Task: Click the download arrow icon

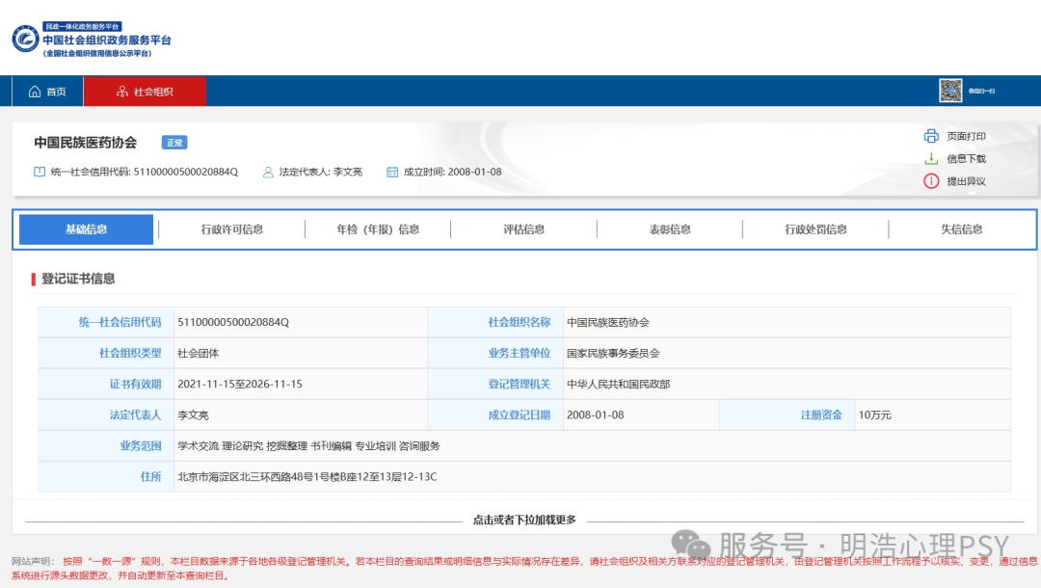Action: click(x=931, y=159)
